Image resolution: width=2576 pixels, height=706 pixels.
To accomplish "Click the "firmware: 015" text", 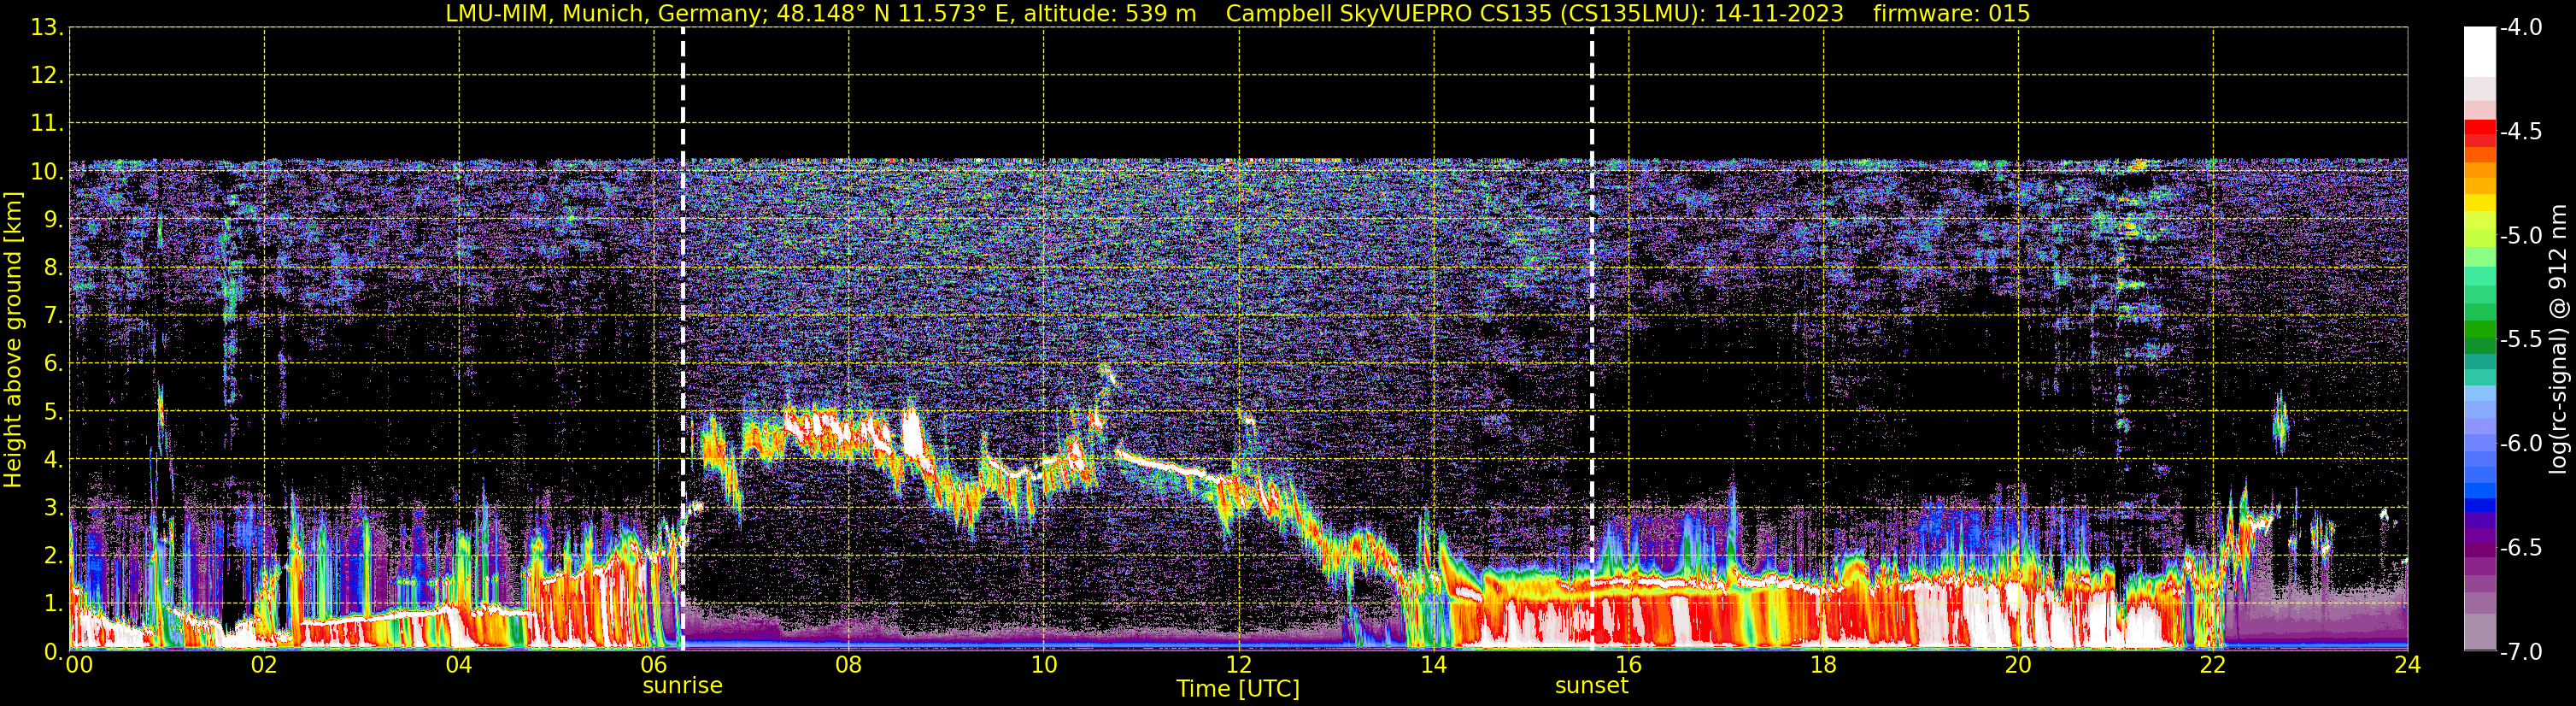I will (1951, 13).
